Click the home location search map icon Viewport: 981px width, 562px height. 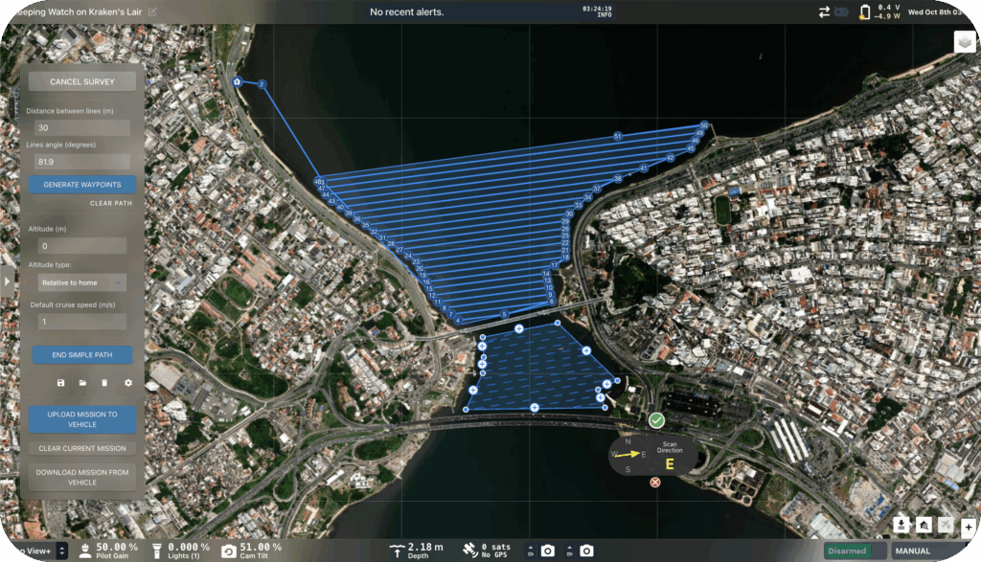(x=924, y=525)
